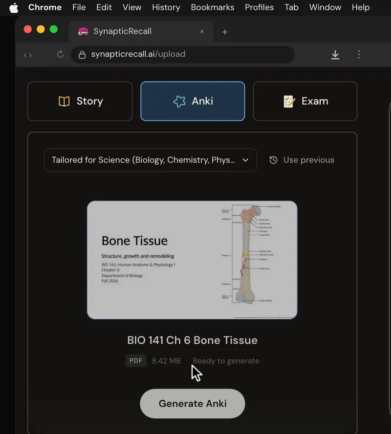Open the File menu
Screen dimensions: 391x434
click(79, 7)
